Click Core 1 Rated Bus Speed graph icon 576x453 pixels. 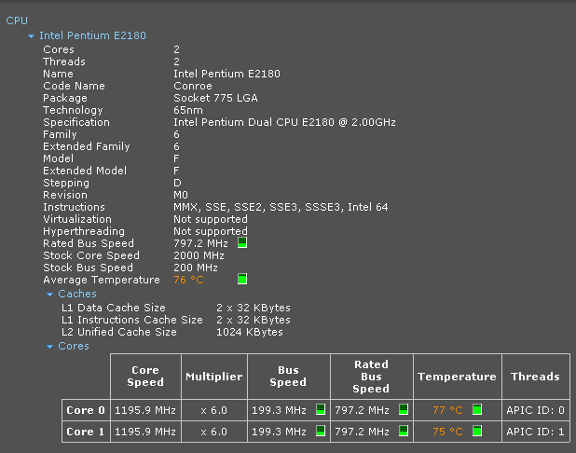click(404, 431)
